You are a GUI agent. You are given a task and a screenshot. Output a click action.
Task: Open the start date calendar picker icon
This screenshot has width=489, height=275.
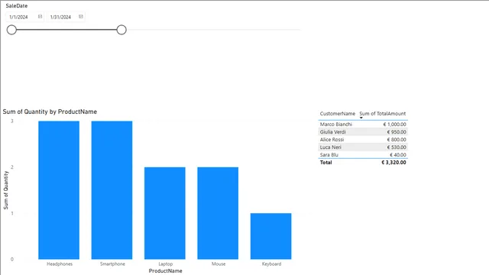click(40, 17)
